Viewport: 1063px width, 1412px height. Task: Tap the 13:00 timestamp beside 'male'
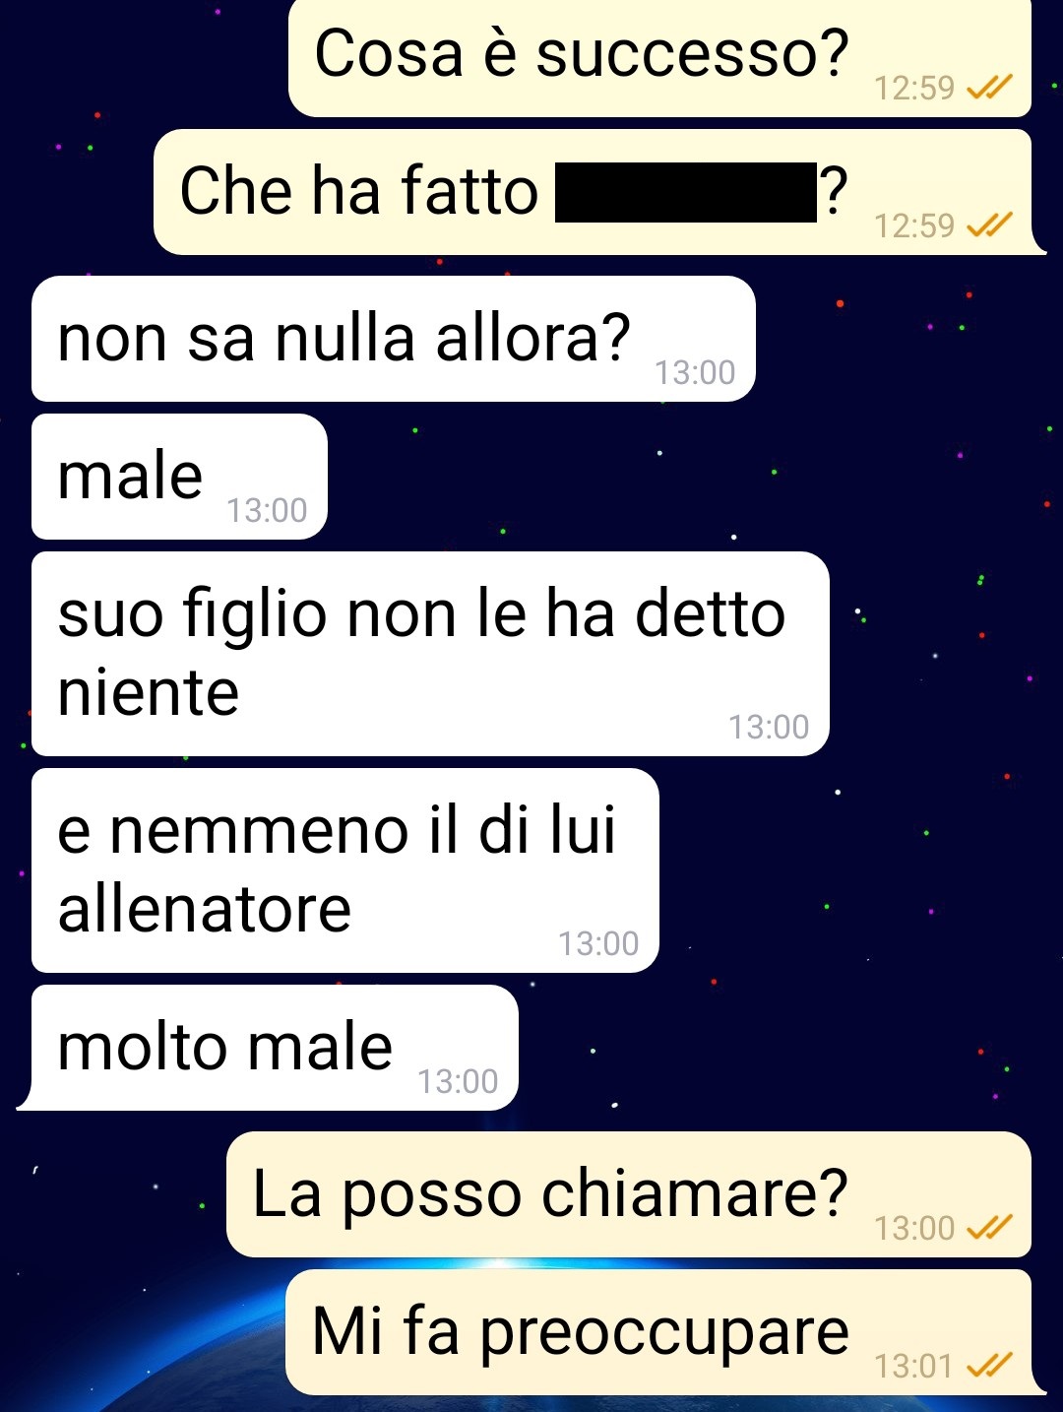[x=267, y=511]
